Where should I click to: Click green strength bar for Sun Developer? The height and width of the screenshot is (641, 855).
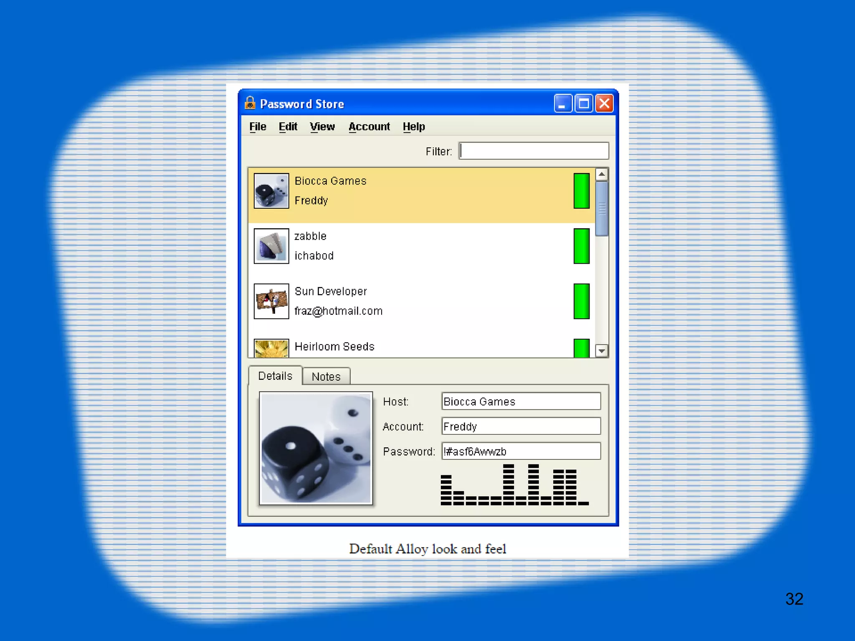pyautogui.click(x=581, y=301)
